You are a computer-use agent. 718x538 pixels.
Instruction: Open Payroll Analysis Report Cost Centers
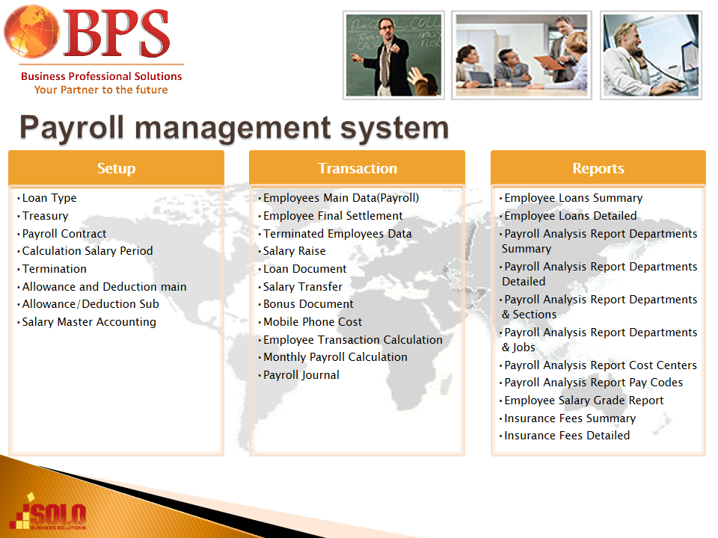click(600, 365)
